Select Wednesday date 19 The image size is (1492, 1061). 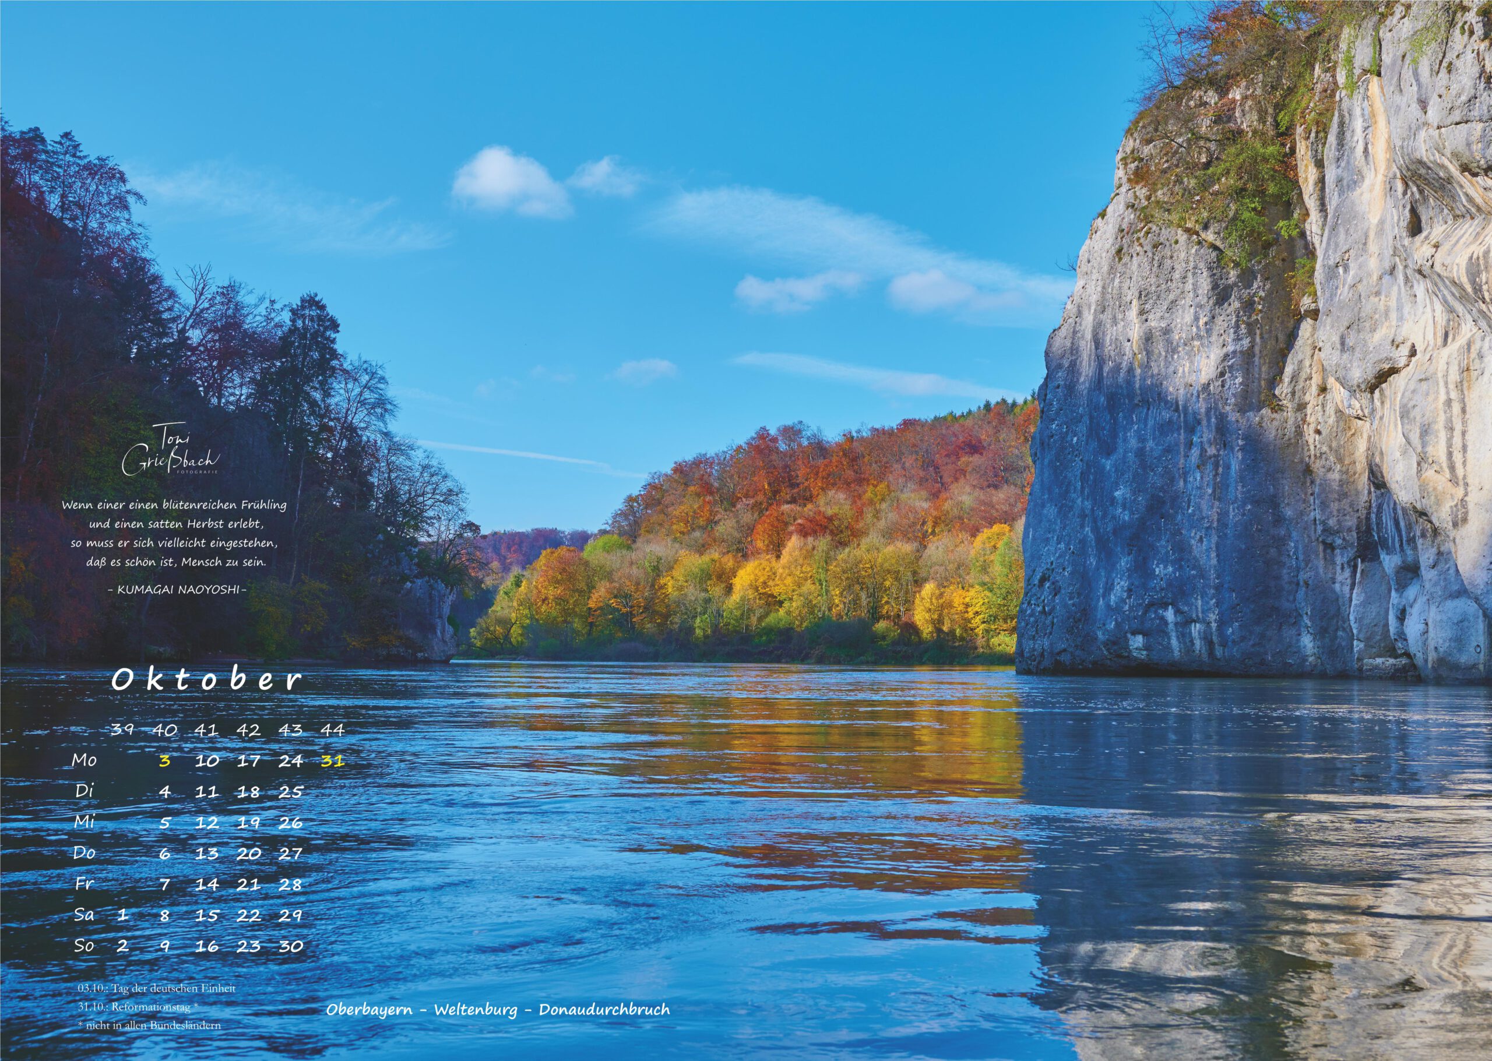[248, 823]
